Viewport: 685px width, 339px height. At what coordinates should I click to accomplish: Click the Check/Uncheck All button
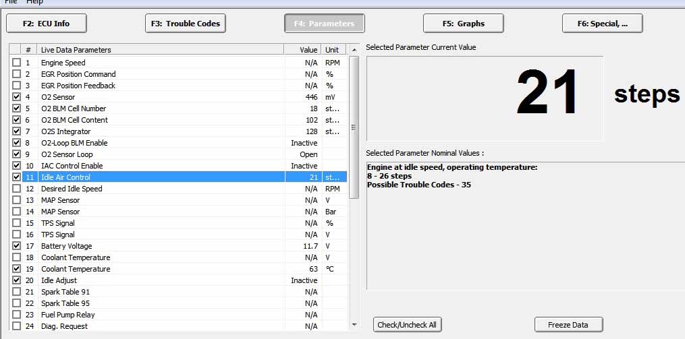click(x=406, y=325)
